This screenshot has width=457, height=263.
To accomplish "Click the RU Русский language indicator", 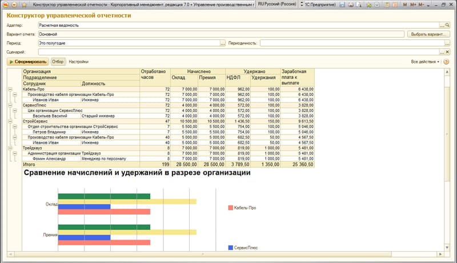I will coord(277,4).
